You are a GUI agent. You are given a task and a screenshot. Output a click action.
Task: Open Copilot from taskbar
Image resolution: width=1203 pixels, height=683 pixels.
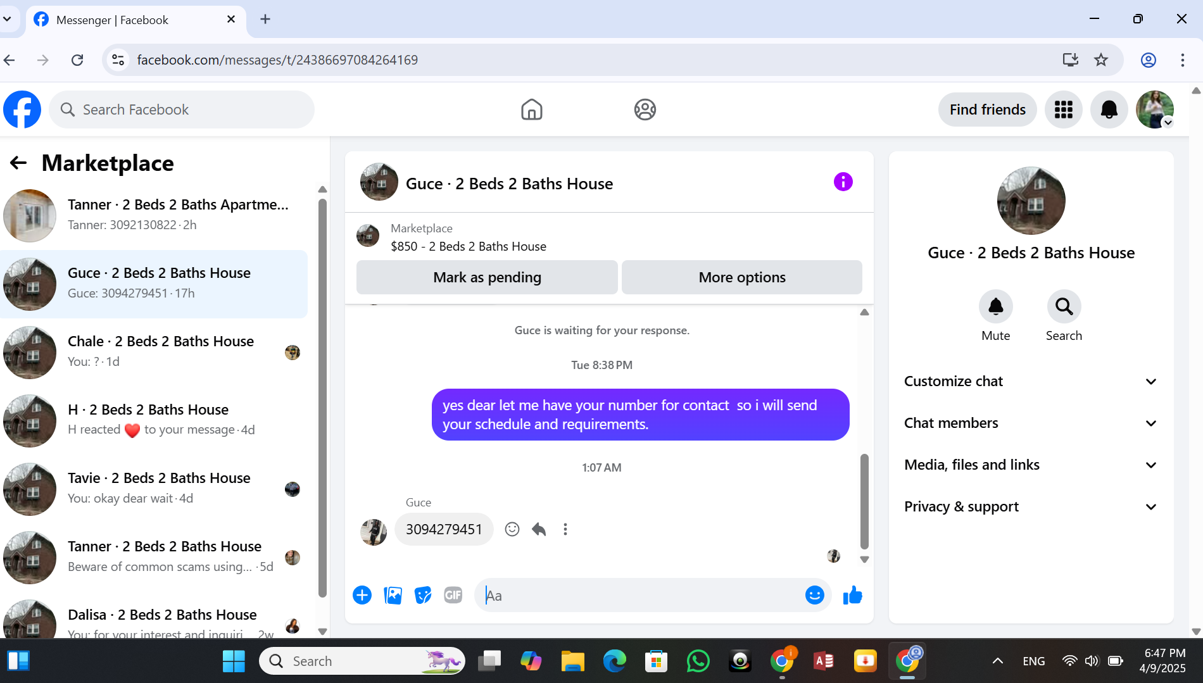[531, 661]
